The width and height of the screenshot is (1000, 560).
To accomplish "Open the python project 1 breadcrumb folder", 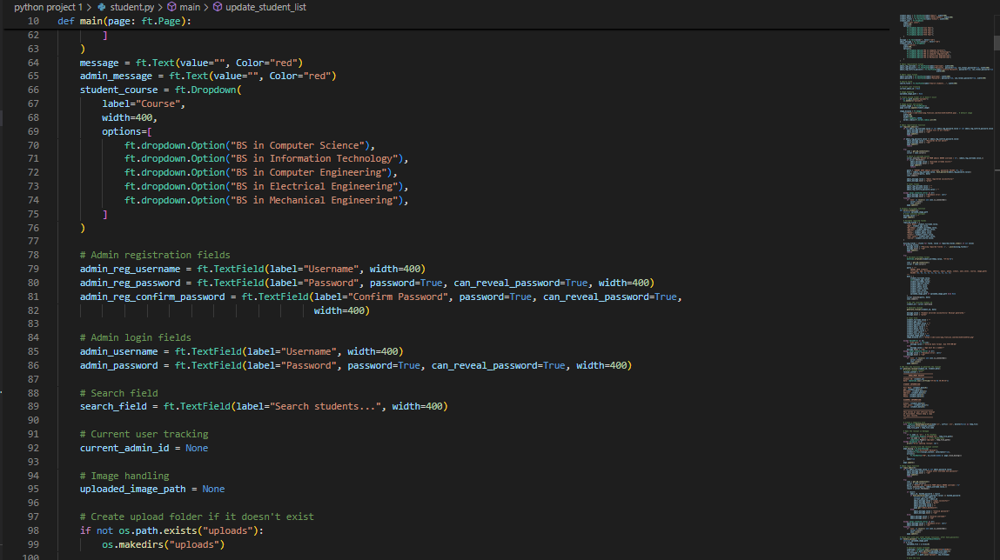I will (49, 7).
